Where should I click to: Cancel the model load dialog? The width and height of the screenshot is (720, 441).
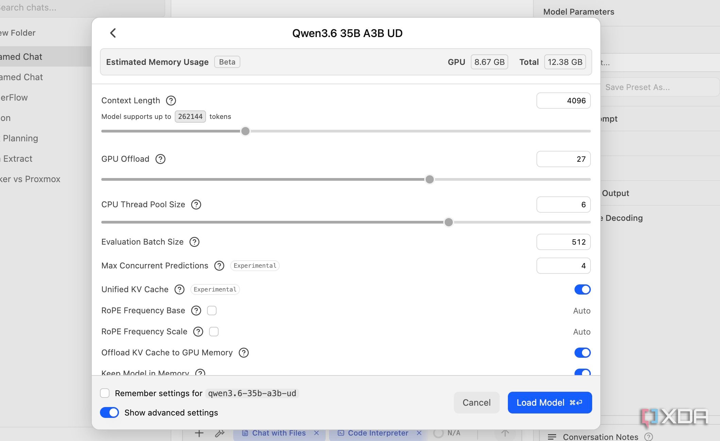pos(477,403)
